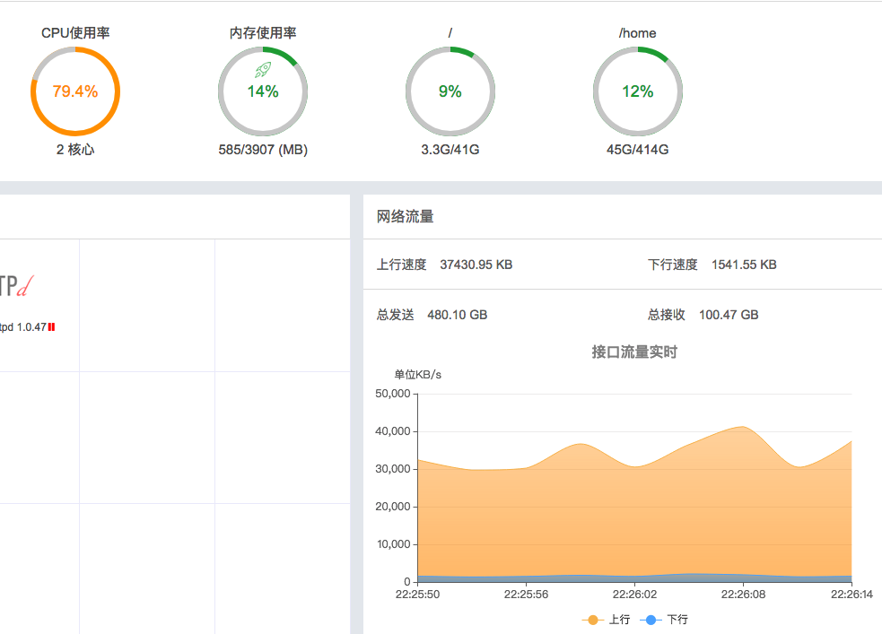Click the /home disk 12% gauge
This screenshot has height=634, width=882.
(x=637, y=91)
